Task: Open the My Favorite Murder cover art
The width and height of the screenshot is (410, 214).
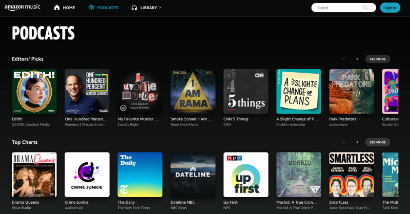Action: (140, 92)
